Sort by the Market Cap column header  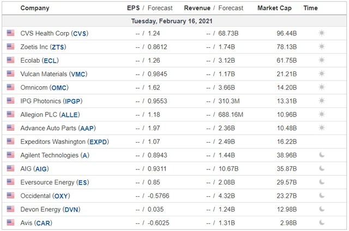274,8
